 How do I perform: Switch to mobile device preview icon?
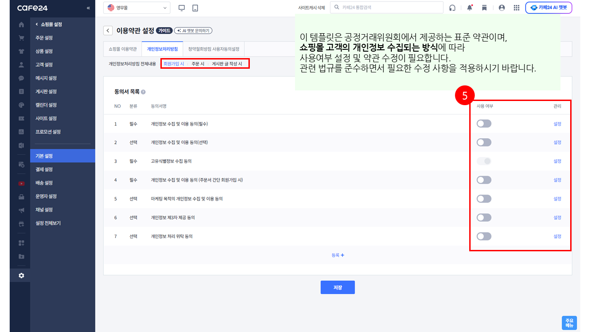[195, 8]
